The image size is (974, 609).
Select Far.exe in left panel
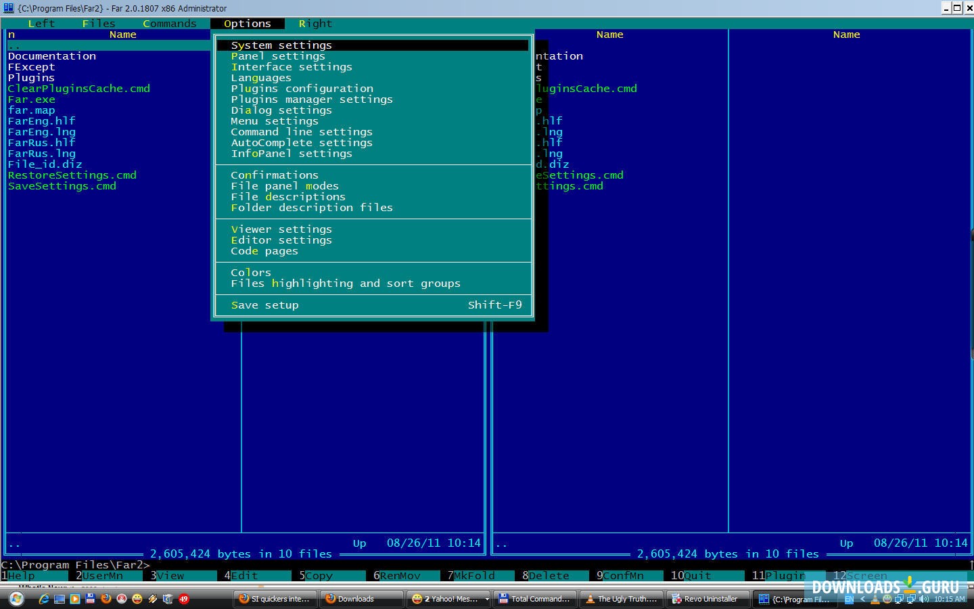point(32,99)
